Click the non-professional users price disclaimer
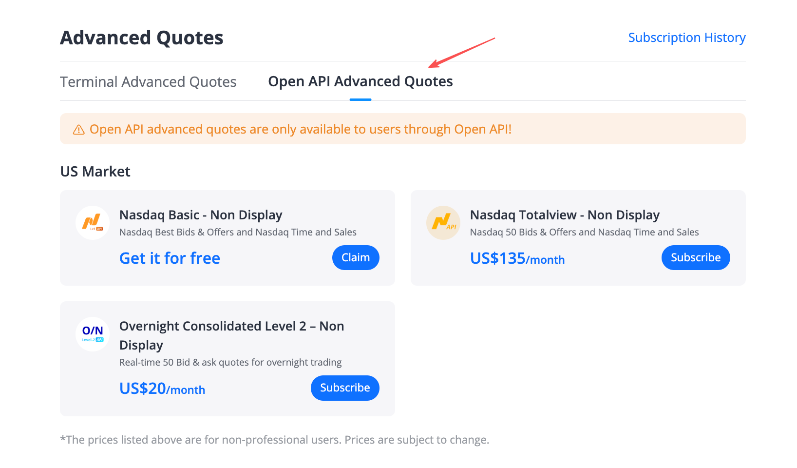 (274, 440)
